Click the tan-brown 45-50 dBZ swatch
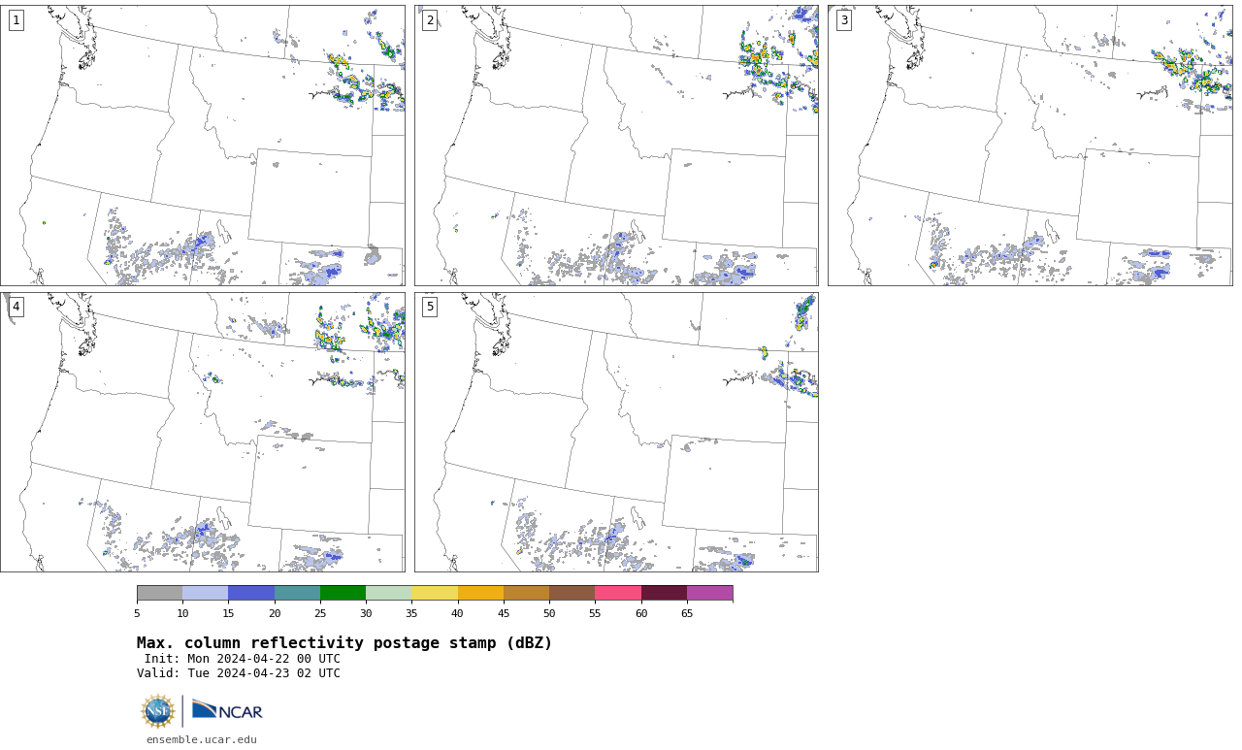The height and width of the screenshot is (750, 1242). [x=526, y=593]
